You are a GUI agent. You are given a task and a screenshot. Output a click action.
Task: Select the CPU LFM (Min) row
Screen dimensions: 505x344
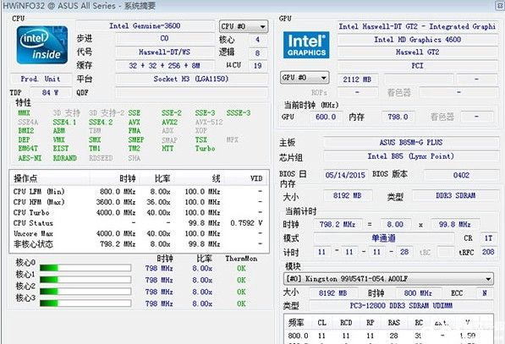139,192
